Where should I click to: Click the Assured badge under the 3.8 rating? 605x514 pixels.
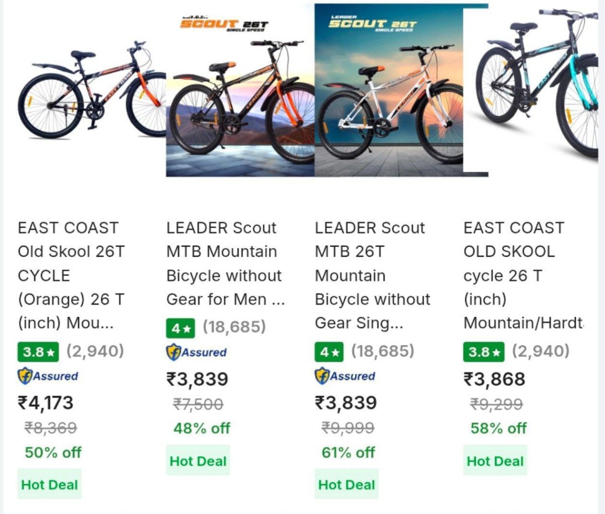(48, 376)
